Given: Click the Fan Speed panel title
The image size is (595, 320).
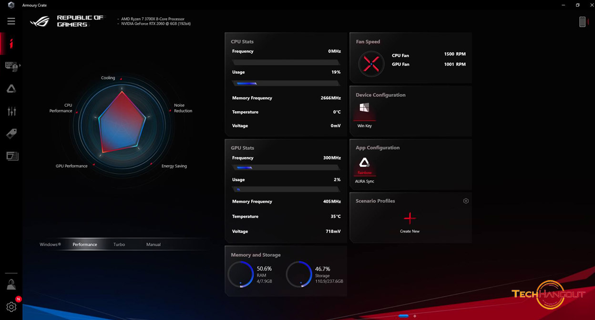Looking at the screenshot, I should point(368,42).
